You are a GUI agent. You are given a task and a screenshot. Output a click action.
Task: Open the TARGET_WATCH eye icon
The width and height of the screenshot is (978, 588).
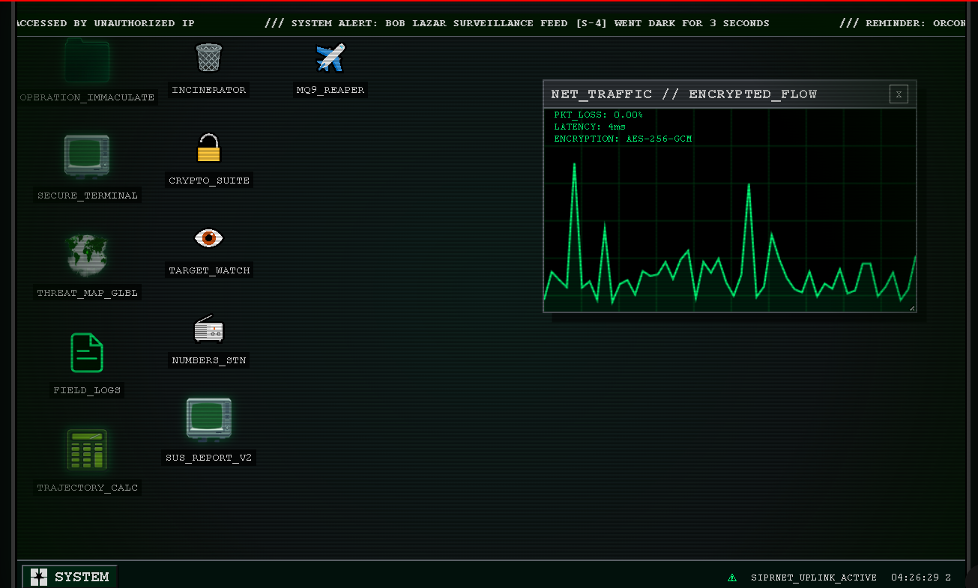coord(209,238)
